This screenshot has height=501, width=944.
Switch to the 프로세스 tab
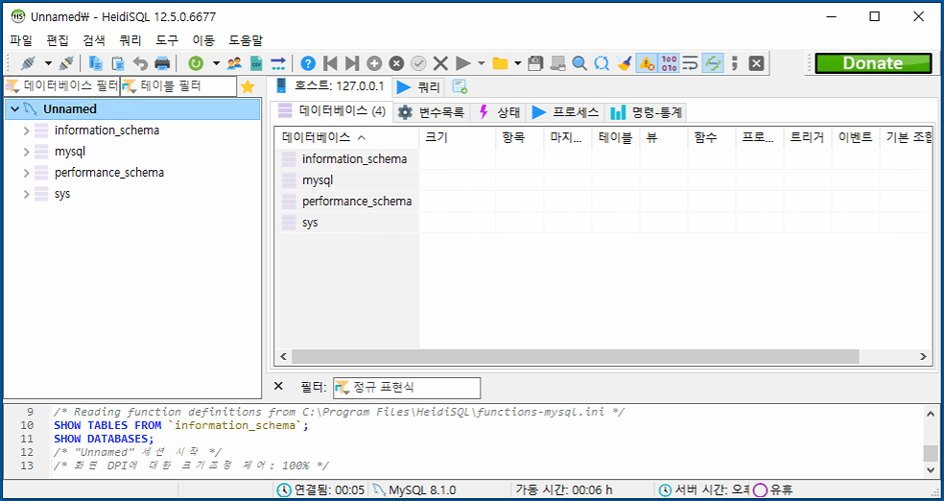566,111
